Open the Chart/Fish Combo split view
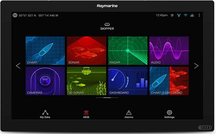 coord(169,81)
